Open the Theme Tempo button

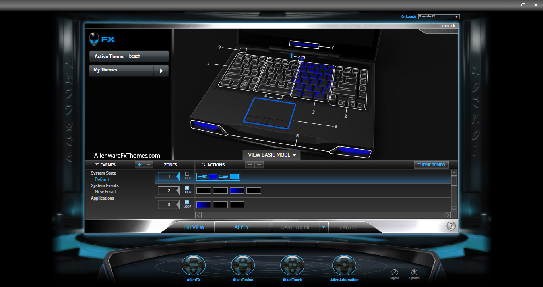[431, 165]
